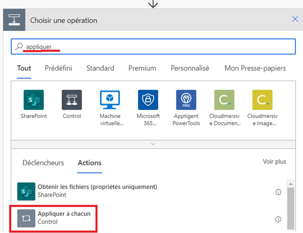303x233 pixels.
Task: Choose the Machine virtuelle connector
Action: coord(110,100)
